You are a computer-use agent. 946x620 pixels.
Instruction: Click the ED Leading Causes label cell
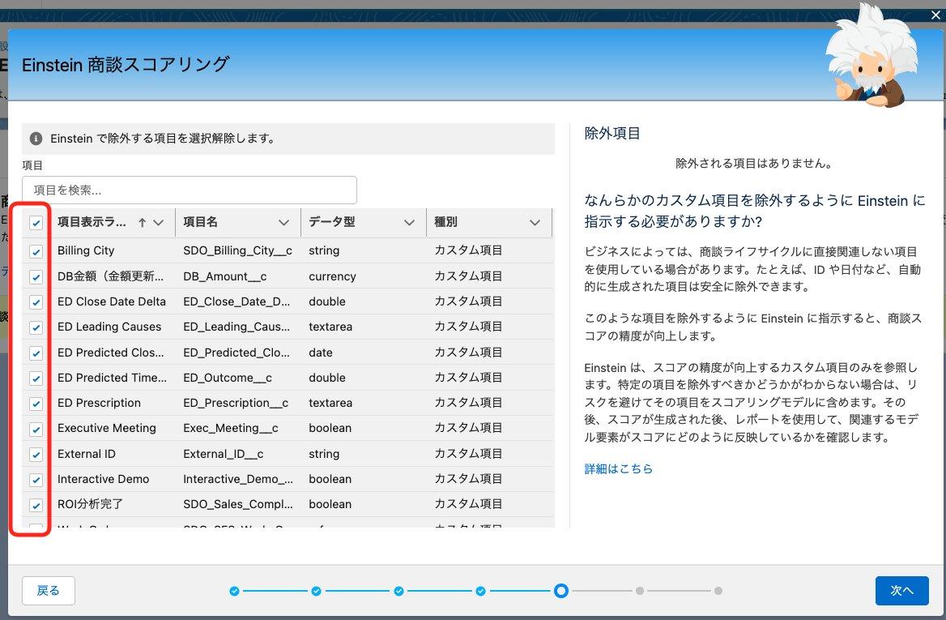[x=109, y=327]
